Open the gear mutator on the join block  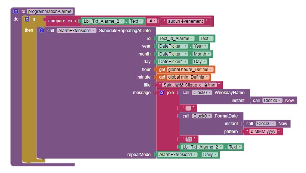point(162,93)
